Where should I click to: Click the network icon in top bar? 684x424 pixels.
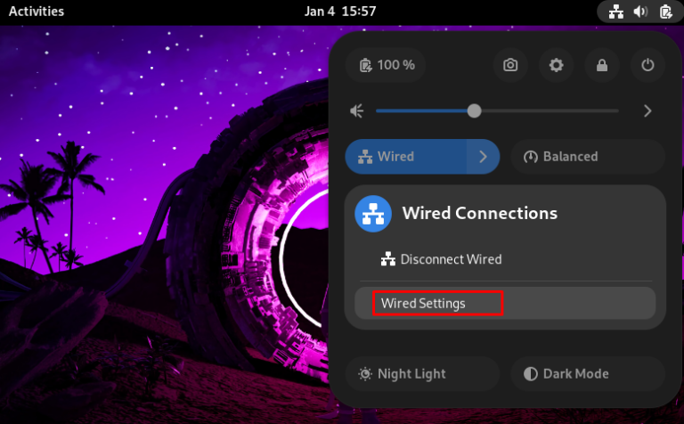pos(615,12)
